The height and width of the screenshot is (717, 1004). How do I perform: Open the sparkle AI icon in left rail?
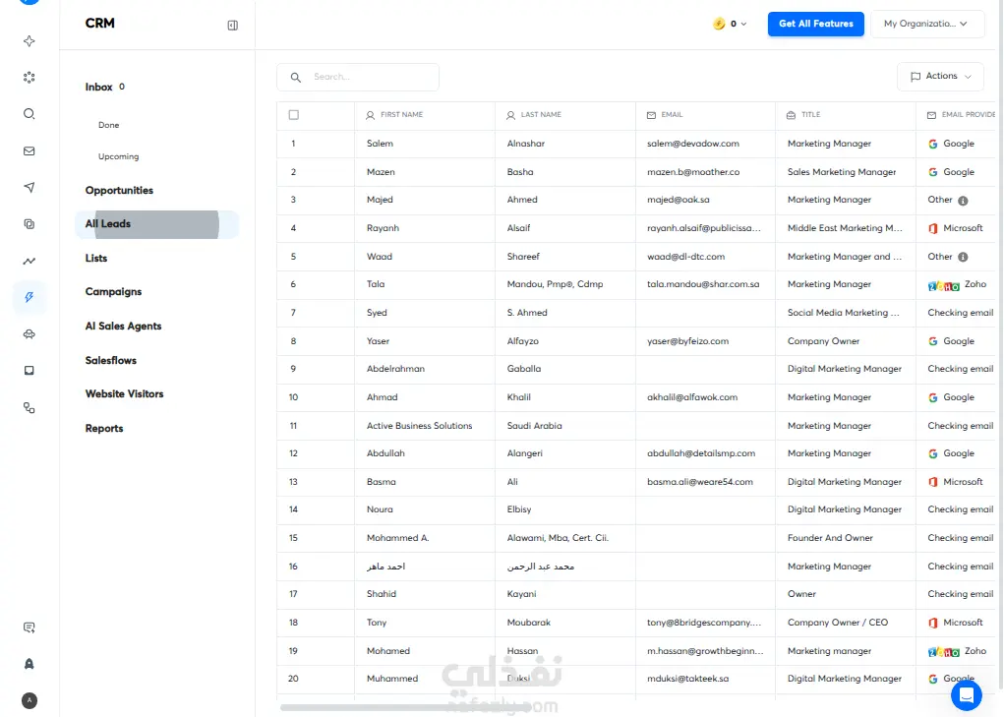click(29, 41)
